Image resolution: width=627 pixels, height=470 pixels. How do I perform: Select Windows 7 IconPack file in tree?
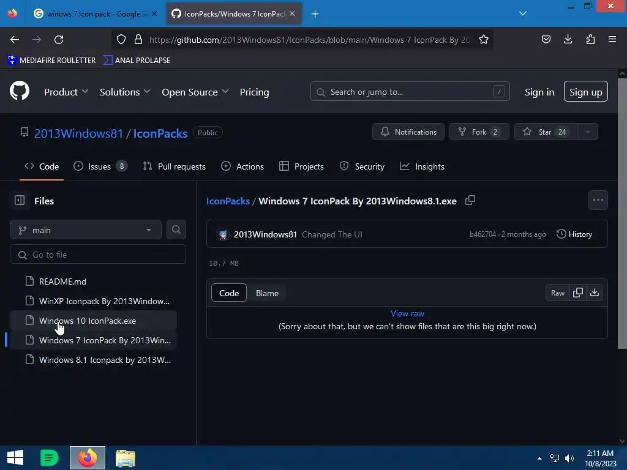(93, 340)
